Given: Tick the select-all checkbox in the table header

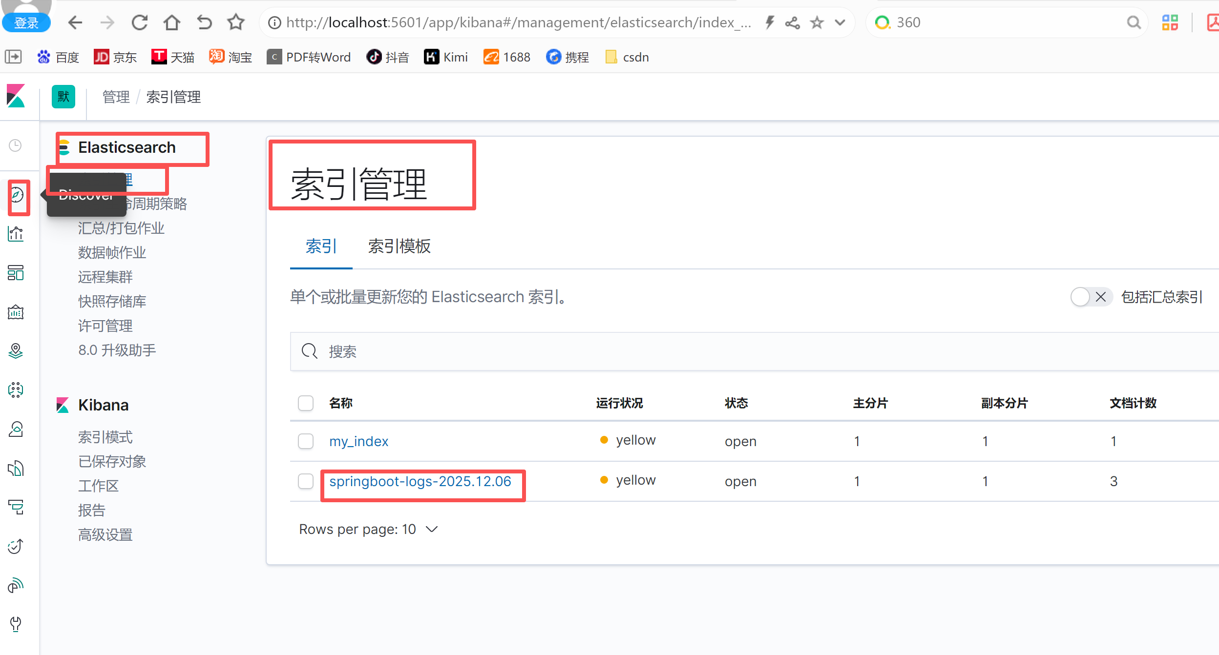Looking at the screenshot, I should click(306, 403).
